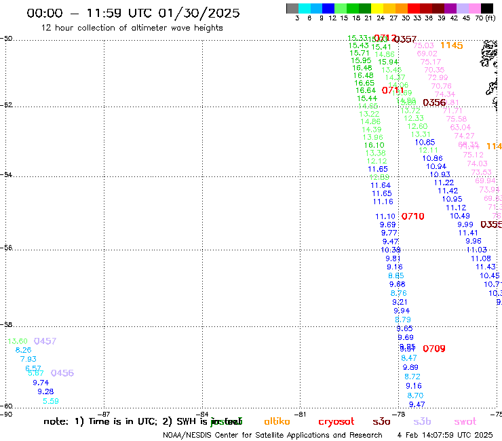Select the s3b satellite legend label

click(x=422, y=421)
